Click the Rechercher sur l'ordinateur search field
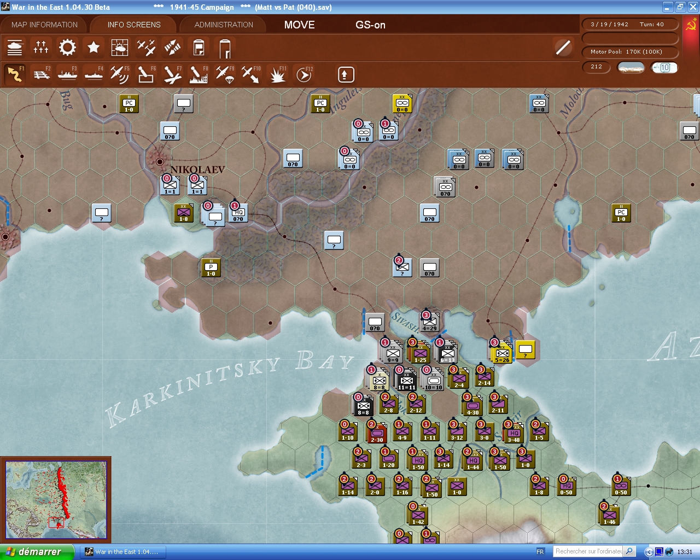The width and height of the screenshot is (700, 560). [x=588, y=551]
